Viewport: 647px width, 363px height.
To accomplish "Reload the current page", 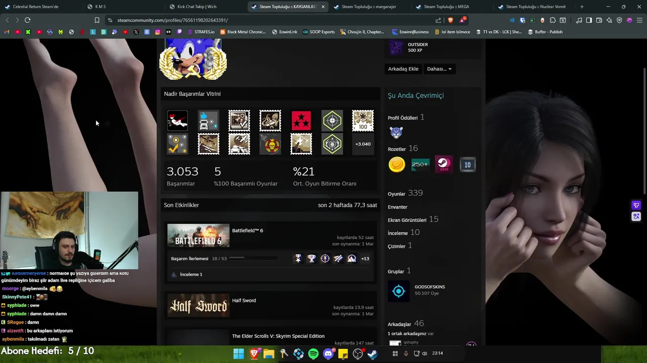I will 27,20.
